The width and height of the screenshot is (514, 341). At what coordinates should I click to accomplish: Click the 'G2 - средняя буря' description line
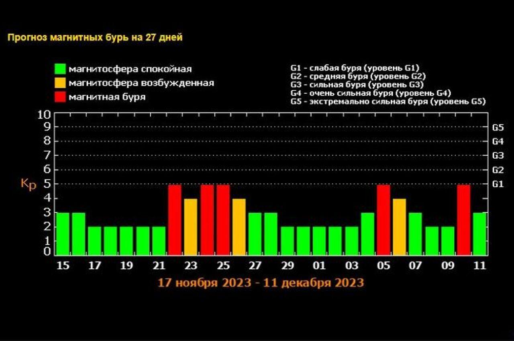tap(358, 76)
